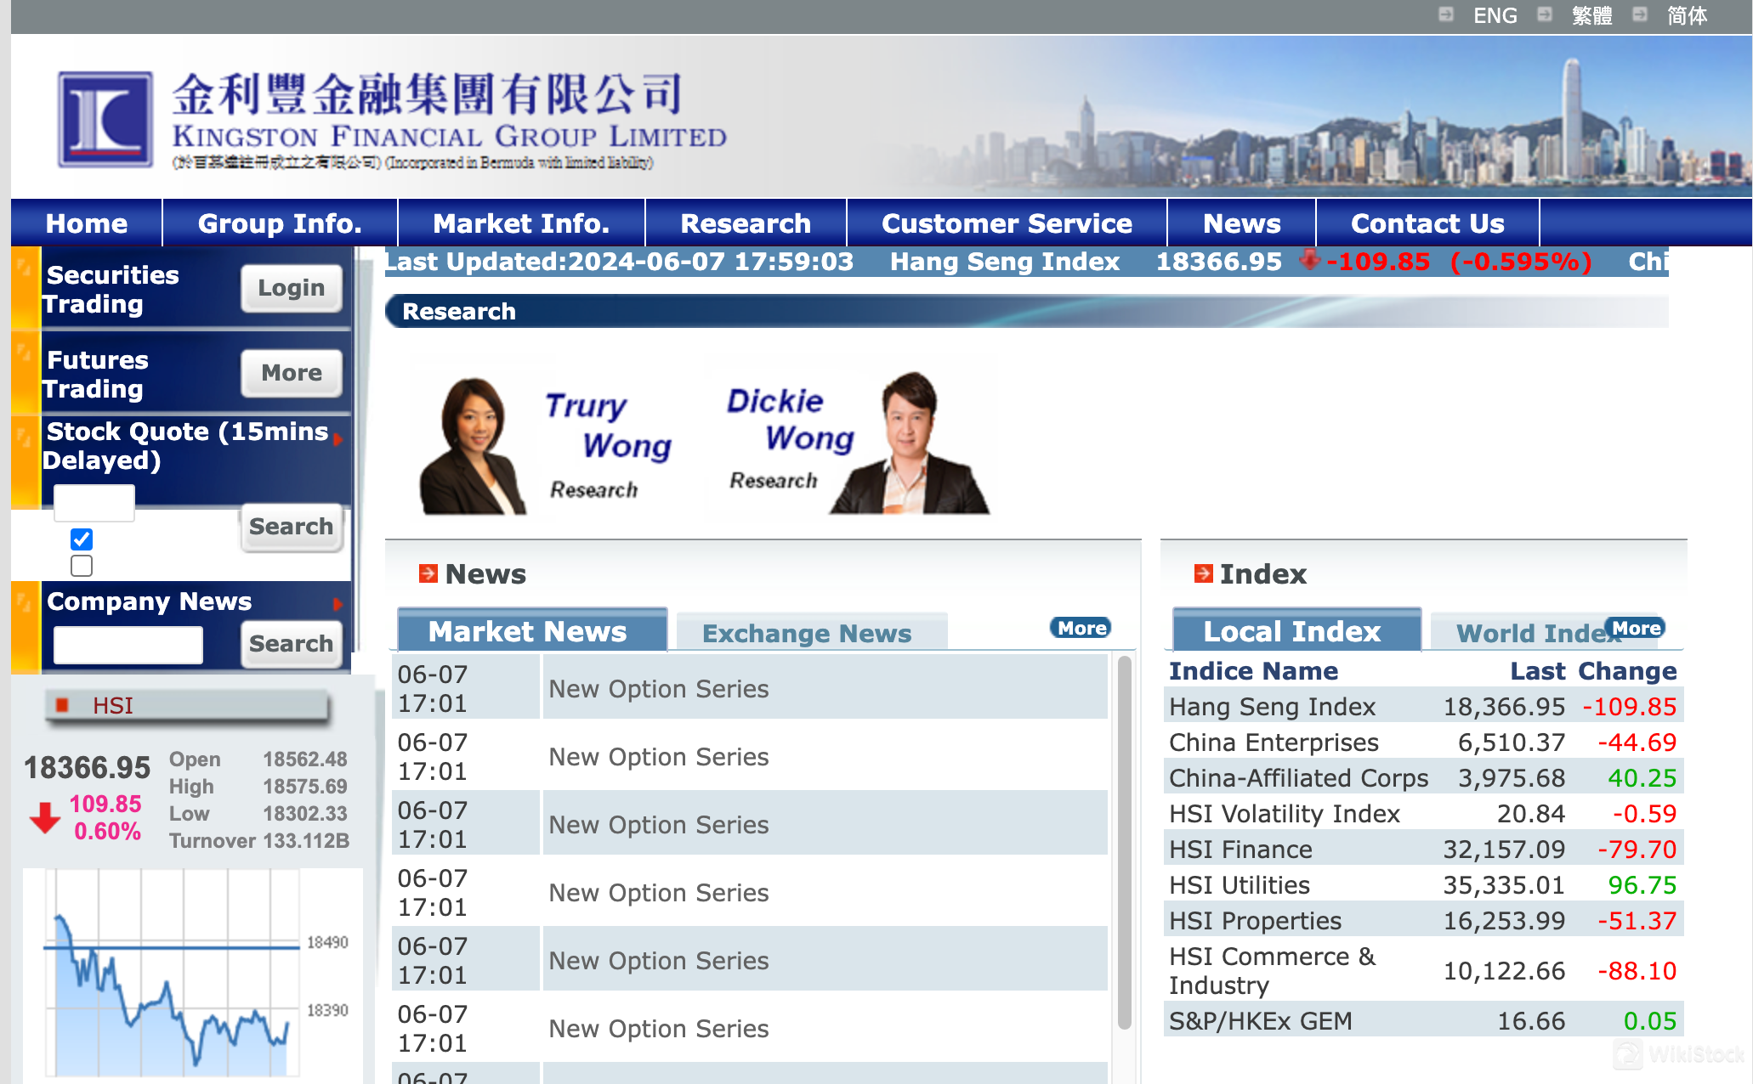Click the red HSI square icon
The width and height of the screenshot is (1753, 1084).
(x=62, y=705)
